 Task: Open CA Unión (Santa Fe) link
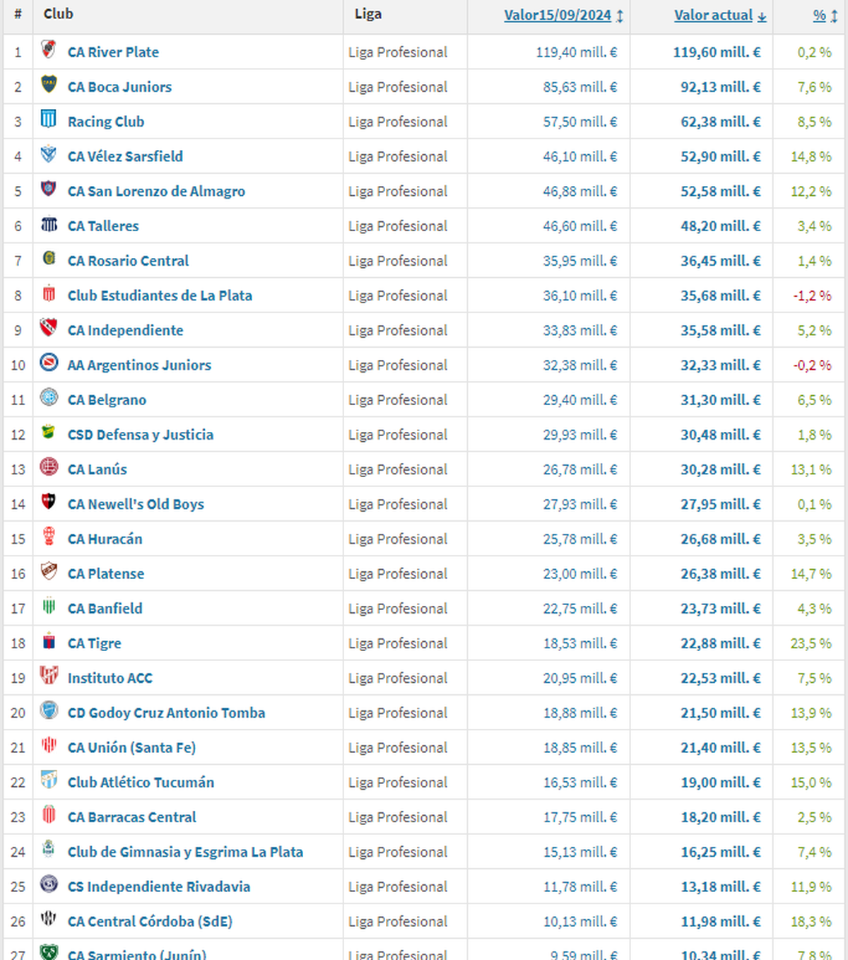coord(131,747)
